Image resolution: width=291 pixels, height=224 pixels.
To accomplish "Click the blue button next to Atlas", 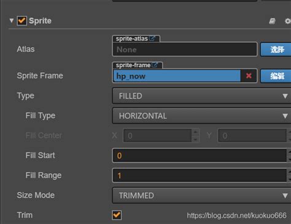I will [276, 50].
